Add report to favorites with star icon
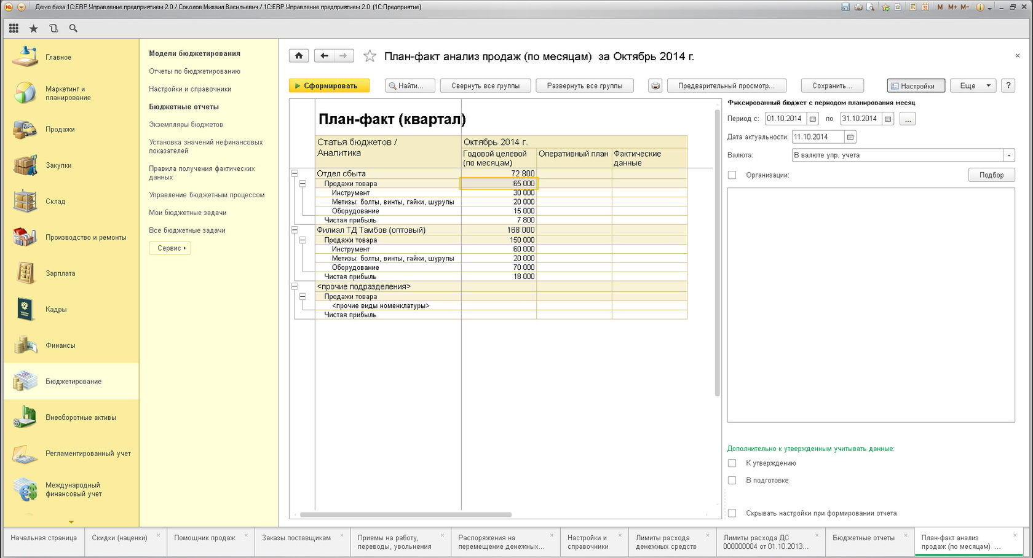This screenshot has width=1033, height=558. click(x=370, y=57)
